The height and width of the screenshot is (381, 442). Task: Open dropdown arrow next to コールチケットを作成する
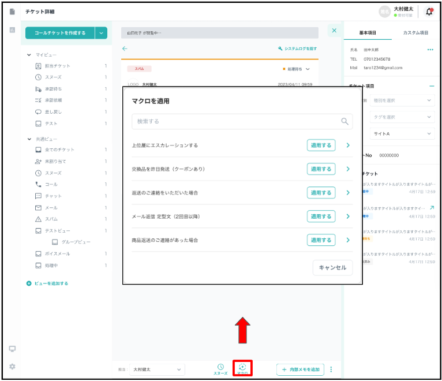tap(102, 33)
